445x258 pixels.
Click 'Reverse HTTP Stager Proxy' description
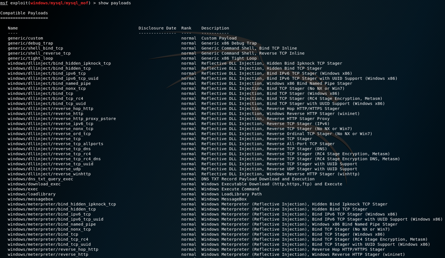point(298,119)
